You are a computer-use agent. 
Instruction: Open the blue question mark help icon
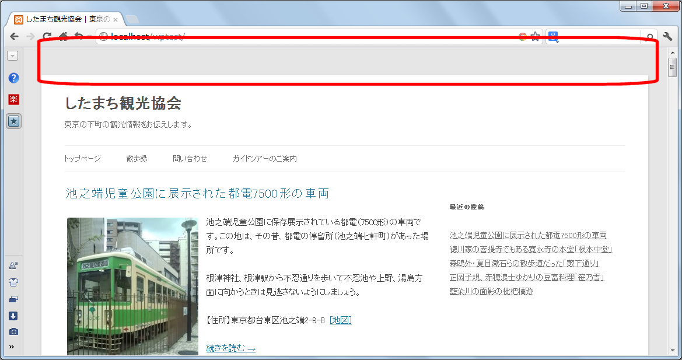click(13, 78)
